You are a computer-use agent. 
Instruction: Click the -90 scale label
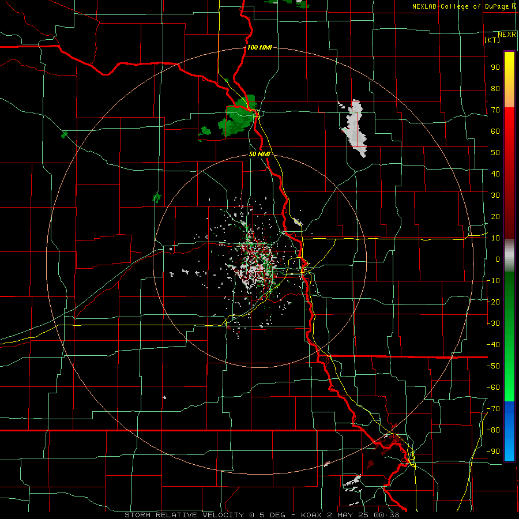(493, 452)
